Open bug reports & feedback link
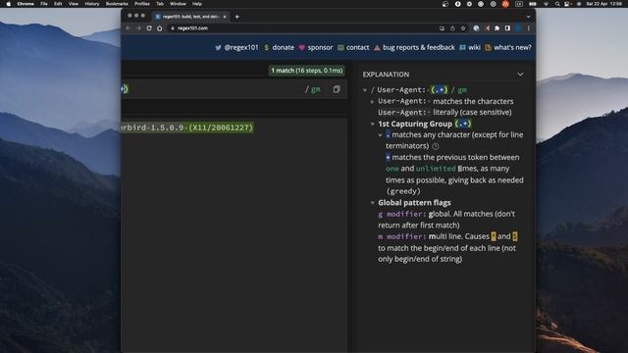 point(414,47)
